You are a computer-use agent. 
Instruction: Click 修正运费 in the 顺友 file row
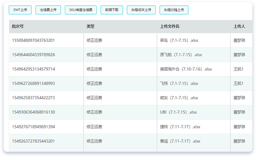(94, 98)
